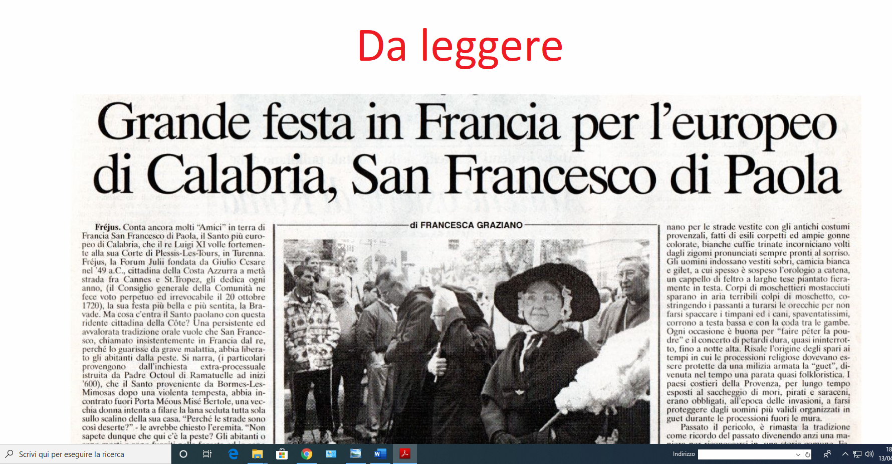The width and height of the screenshot is (892, 464).
Task: Open the Photos app icon in the taskbar
Action: [356, 453]
